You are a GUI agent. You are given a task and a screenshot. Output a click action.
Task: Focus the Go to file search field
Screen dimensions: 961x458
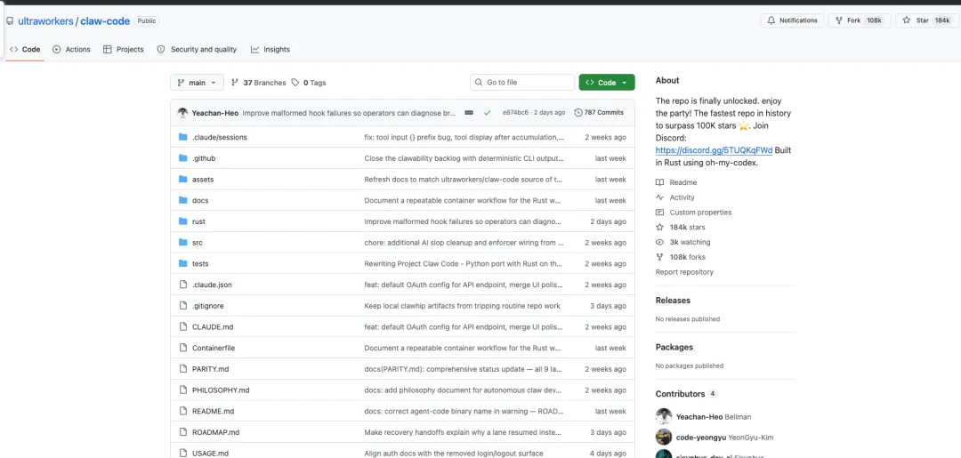point(522,83)
